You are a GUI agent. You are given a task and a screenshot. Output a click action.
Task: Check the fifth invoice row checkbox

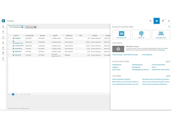pos(9,52)
